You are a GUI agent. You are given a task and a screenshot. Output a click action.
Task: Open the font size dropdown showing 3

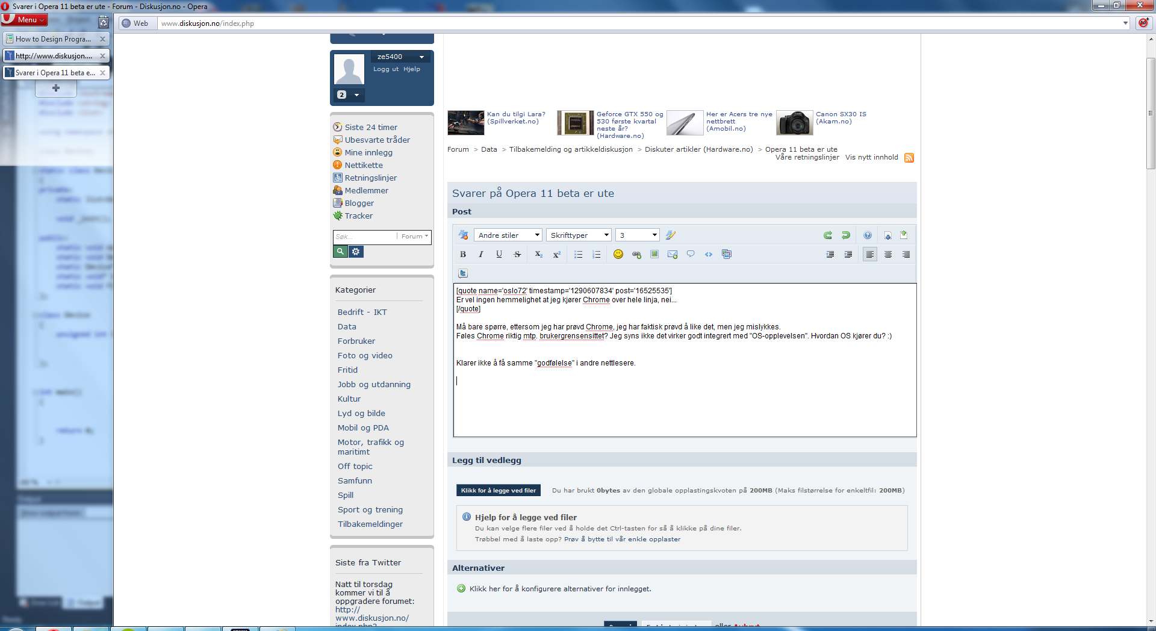click(637, 235)
